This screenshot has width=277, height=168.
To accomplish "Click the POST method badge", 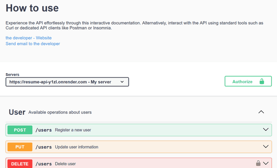I will (x=20, y=130).
